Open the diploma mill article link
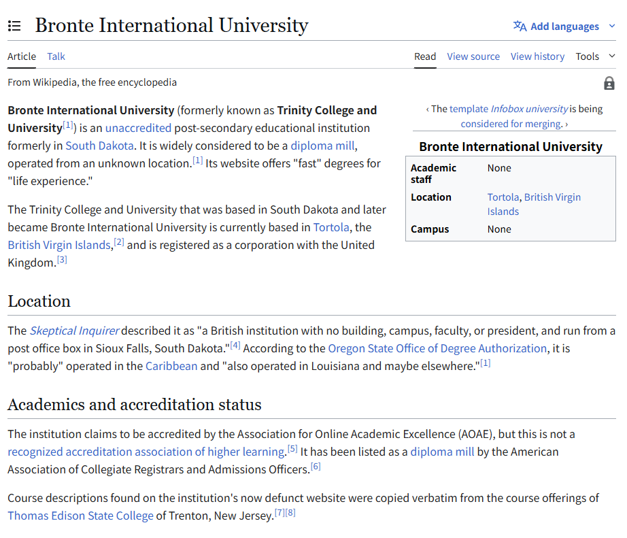Image resolution: width=627 pixels, height=538 pixels. click(x=322, y=146)
